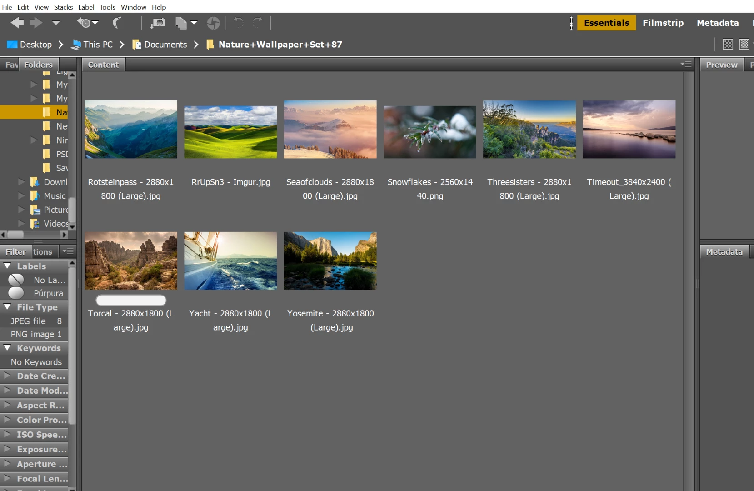Click the Documents breadcrumb
The width and height of the screenshot is (754, 491).
click(x=160, y=45)
